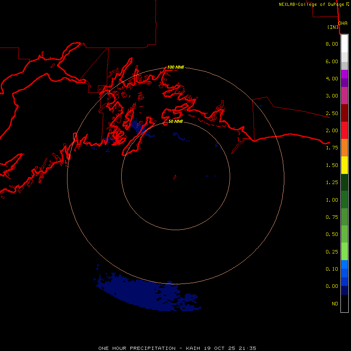Select the orange 1.75 legend swatch

click(x=344, y=147)
